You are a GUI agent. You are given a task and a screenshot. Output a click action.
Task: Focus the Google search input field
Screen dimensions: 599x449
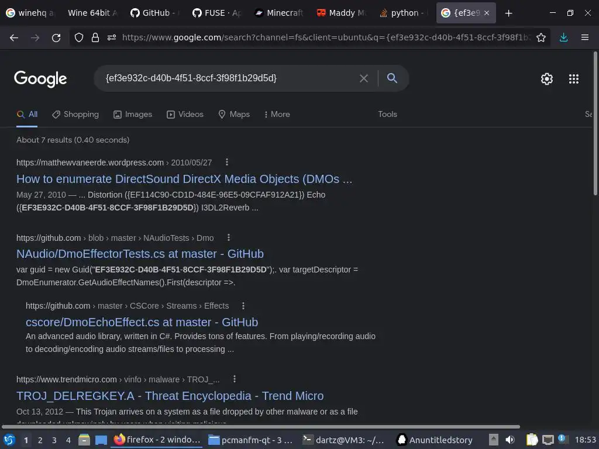coord(229,78)
